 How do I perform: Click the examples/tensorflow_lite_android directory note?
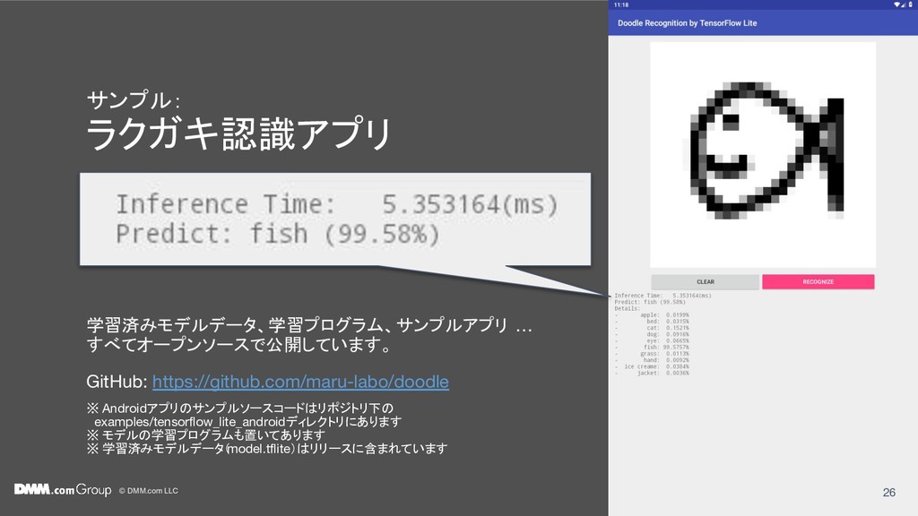point(248,422)
